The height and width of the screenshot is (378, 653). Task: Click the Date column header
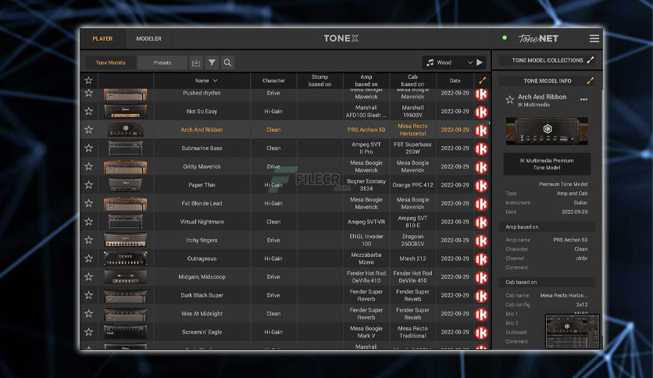click(455, 80)
